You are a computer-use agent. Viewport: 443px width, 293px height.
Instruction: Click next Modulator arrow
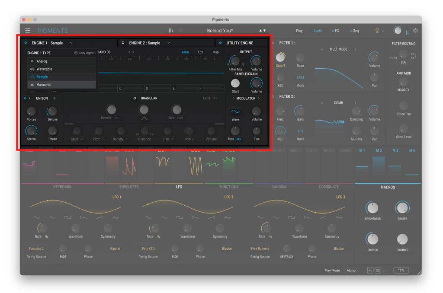click(x=259, y=98)
